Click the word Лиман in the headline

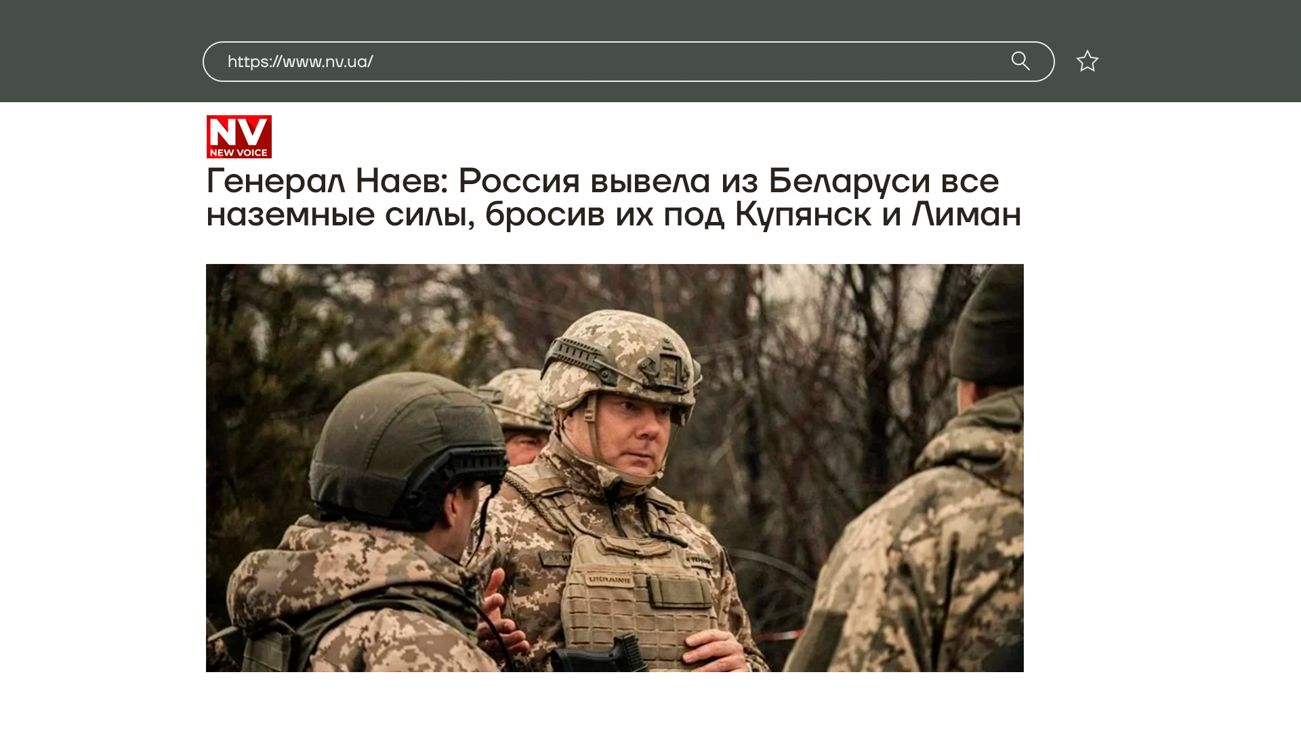click(x=966, y=215)
